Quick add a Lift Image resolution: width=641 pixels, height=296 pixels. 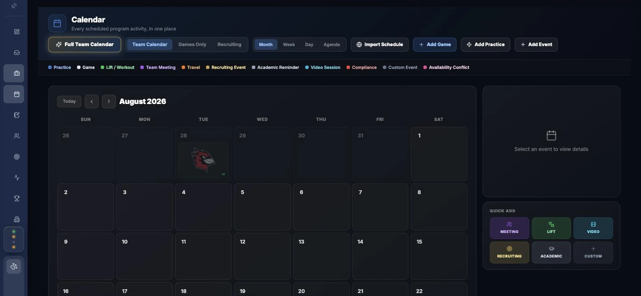point(552,228)
